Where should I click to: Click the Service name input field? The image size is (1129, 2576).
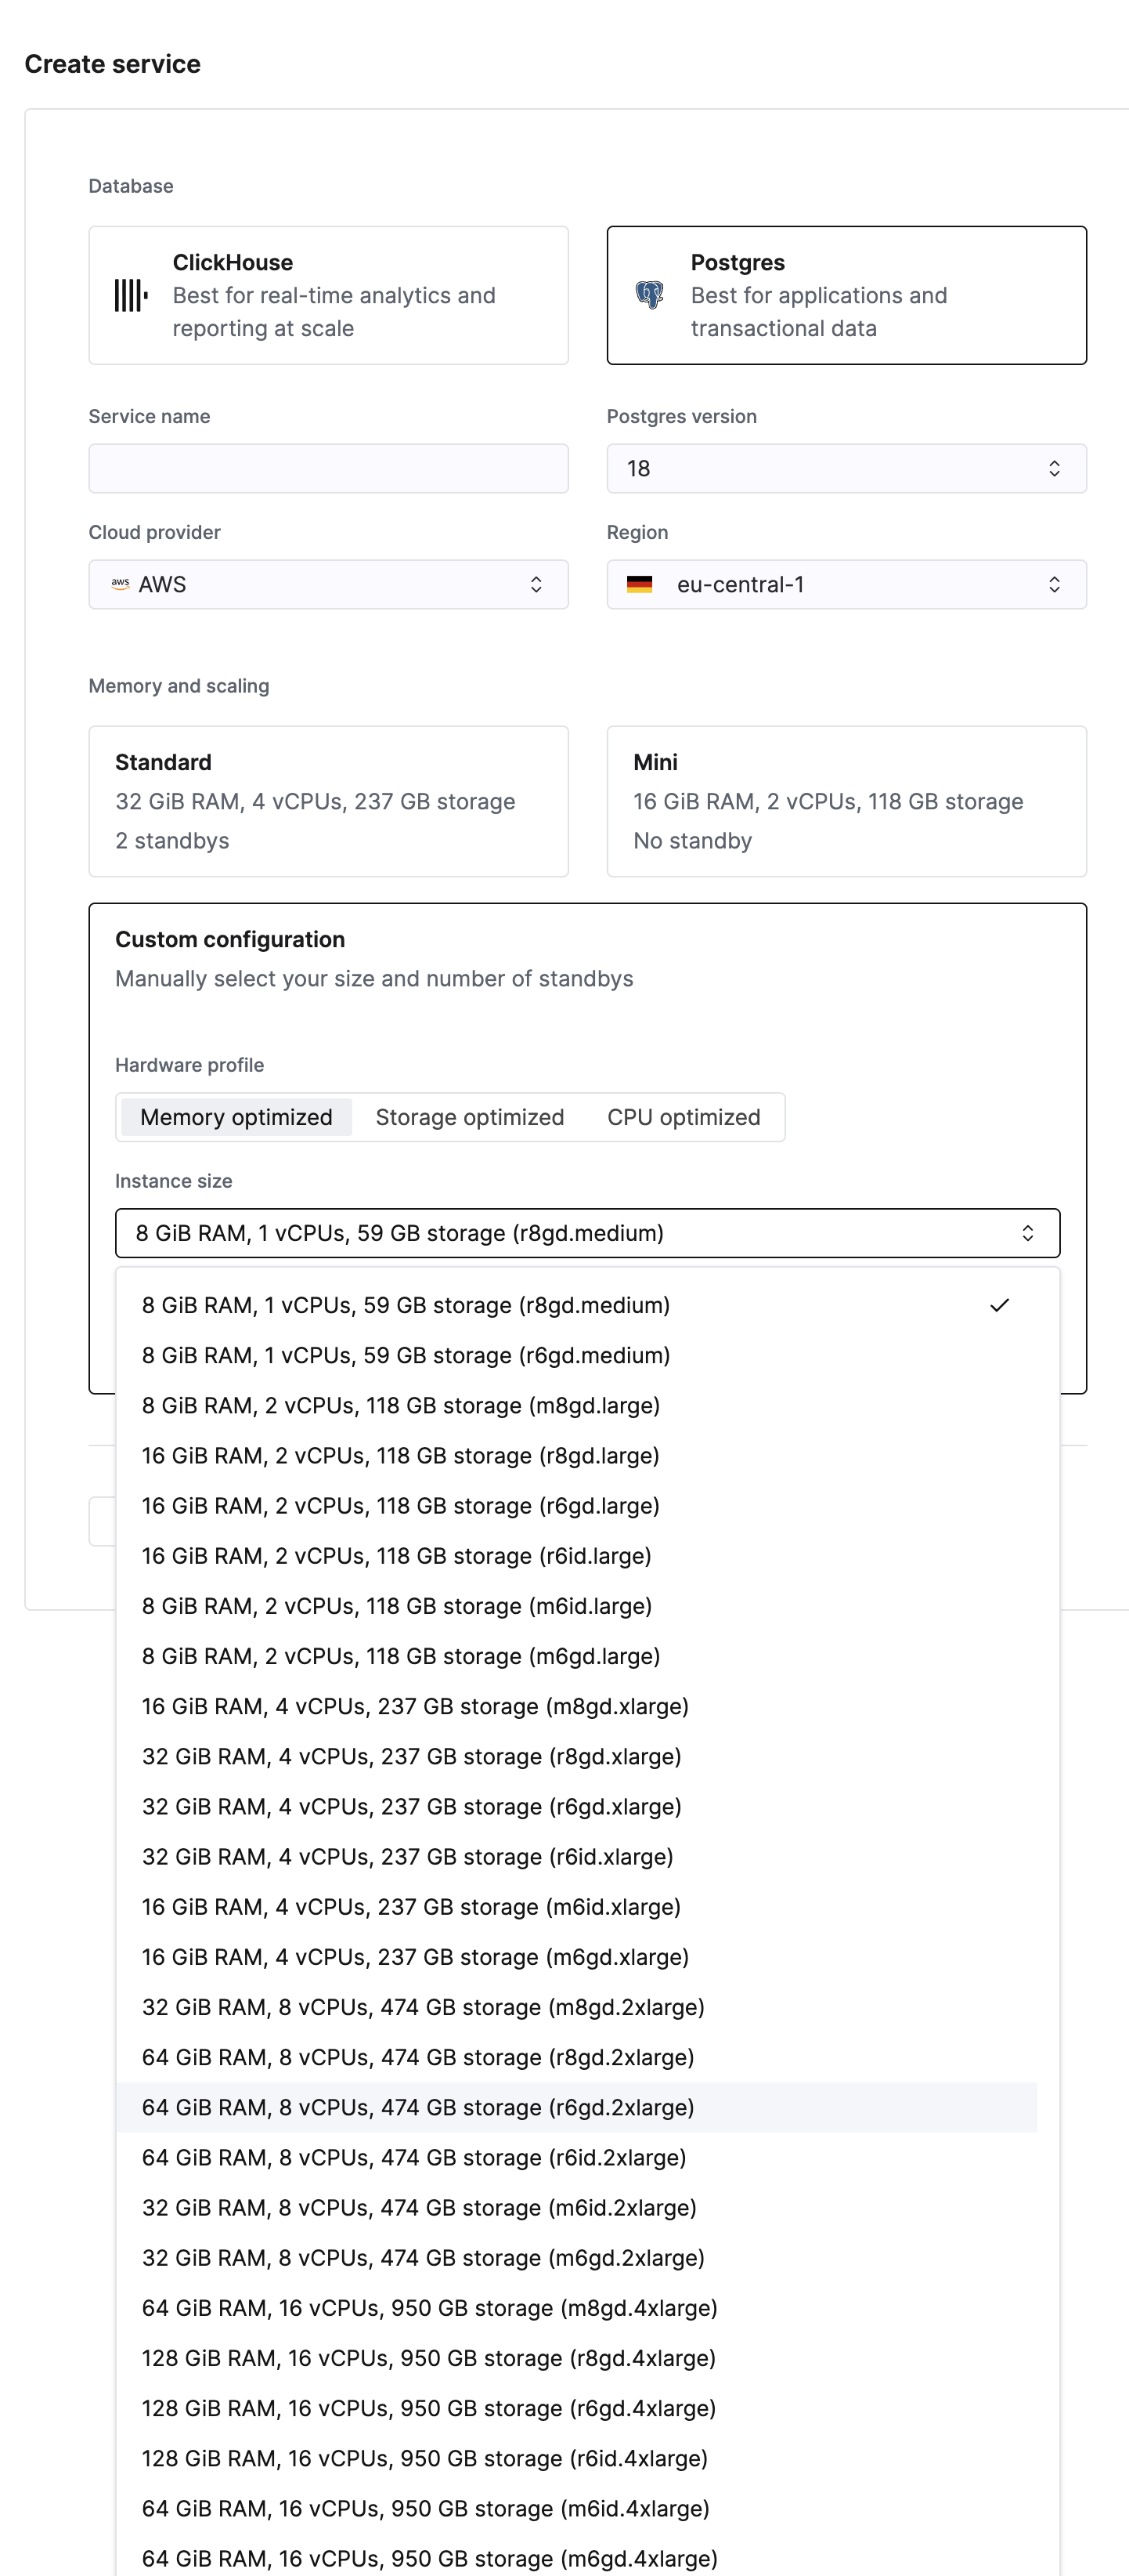click(x=328, y=468)
